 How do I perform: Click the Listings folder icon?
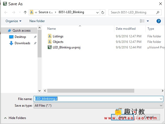[50, 36]
